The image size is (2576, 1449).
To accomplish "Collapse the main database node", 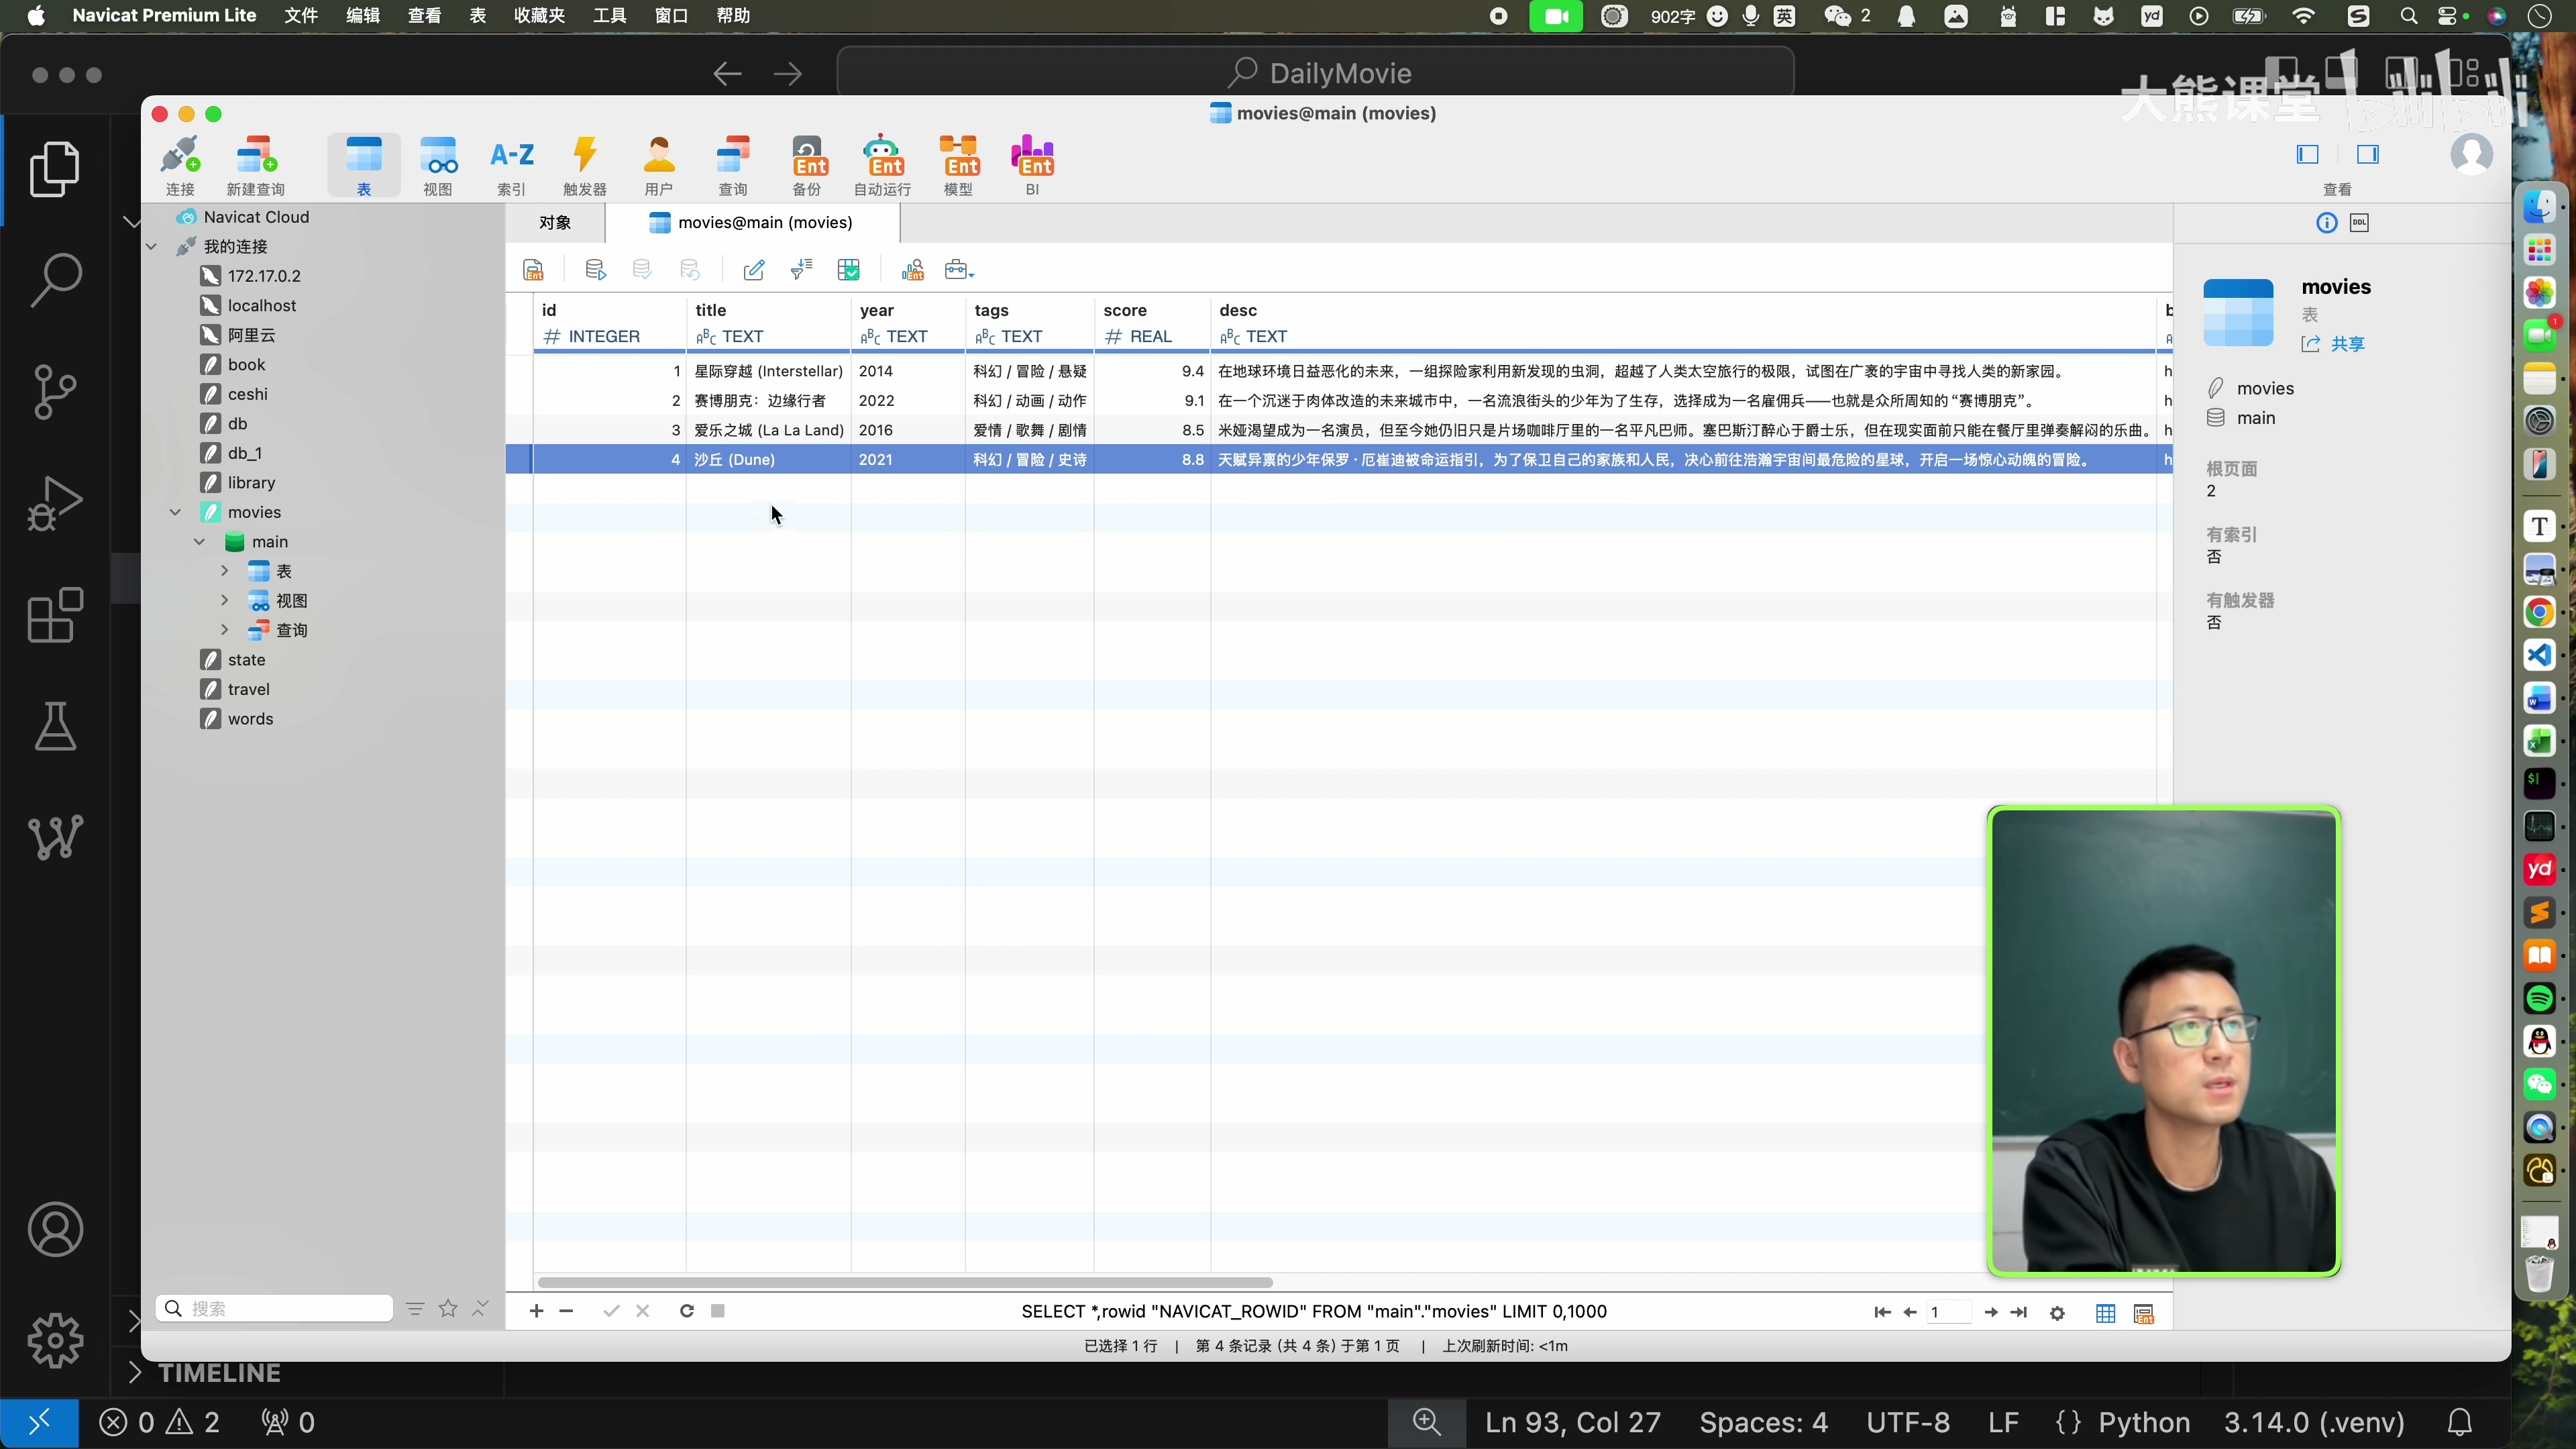I will pyautogui.click(x=200, y=541).
